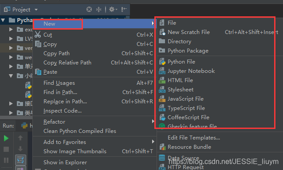Click the hide Project panel icon
This screenshot has width=283, height=170.
pos(124,9)
